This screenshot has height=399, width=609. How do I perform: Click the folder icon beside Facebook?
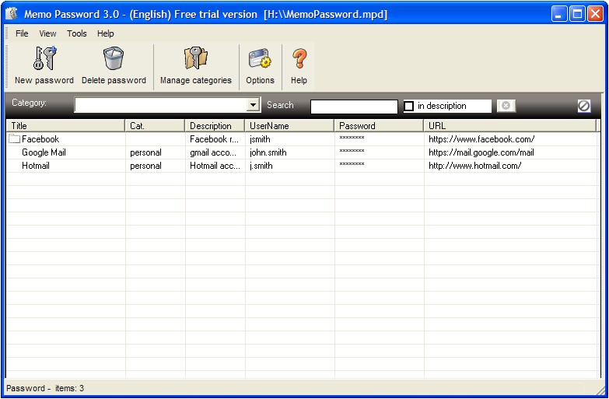(x=14, y=139)
